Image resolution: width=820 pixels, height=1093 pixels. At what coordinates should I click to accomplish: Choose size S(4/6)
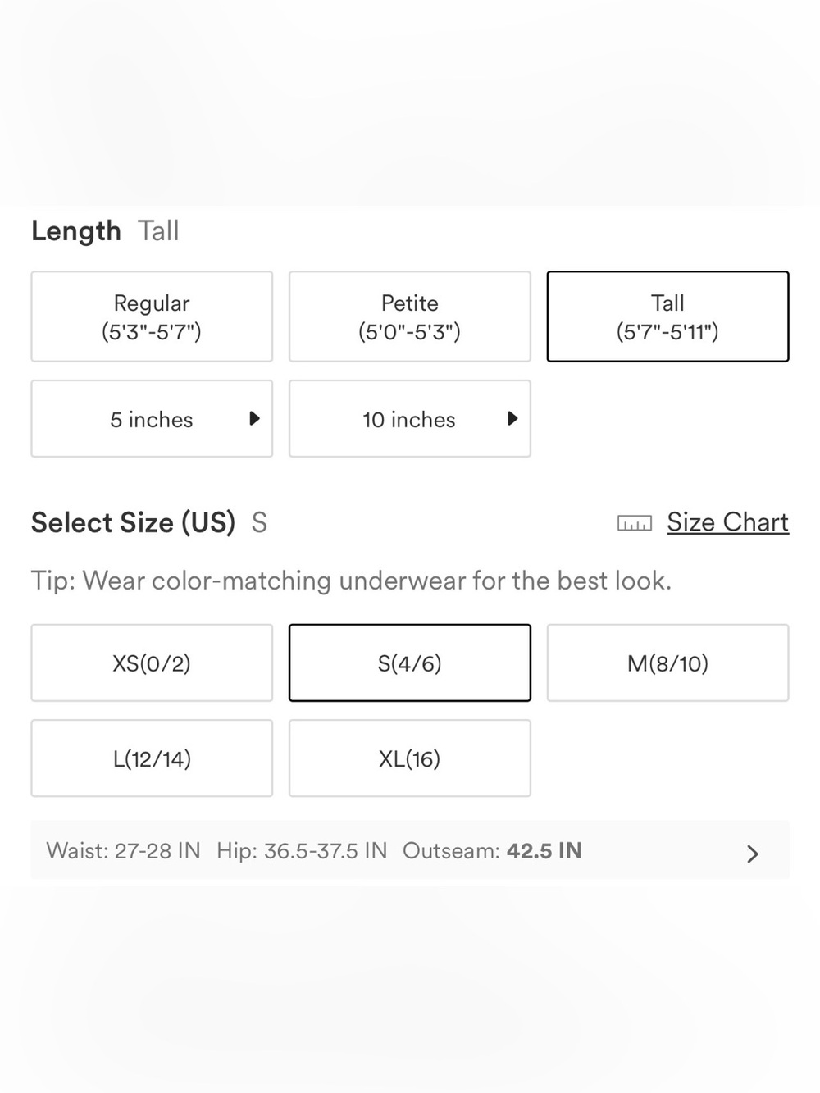(410, 663)
